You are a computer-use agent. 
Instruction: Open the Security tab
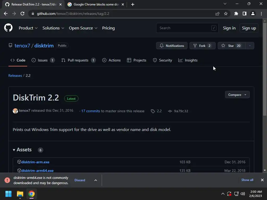[x=162, y=60]
